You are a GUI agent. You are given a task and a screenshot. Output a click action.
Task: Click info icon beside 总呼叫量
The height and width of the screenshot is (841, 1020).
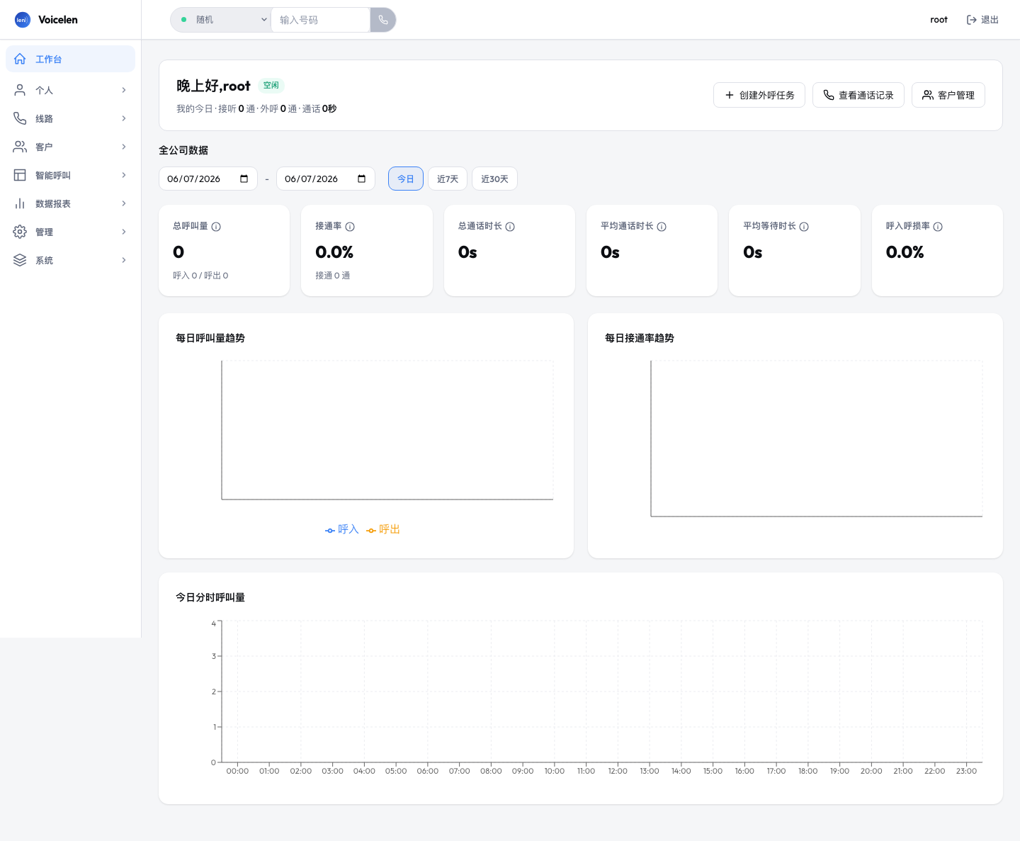(216, 227)
